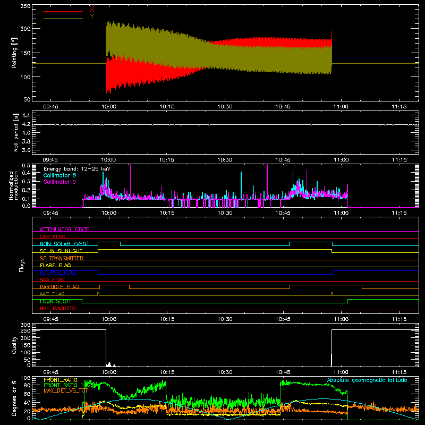Click the SAA_FLAG label
425x425 pixels.
click(52, 279)
